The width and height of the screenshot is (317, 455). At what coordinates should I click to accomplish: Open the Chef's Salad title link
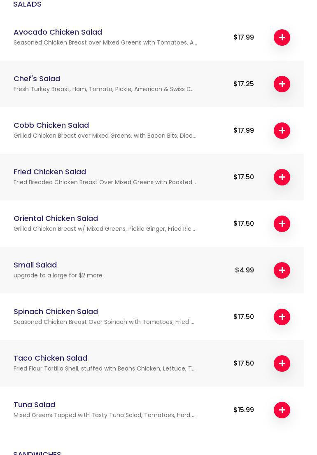pyautogui.click(x=37, y=79)
